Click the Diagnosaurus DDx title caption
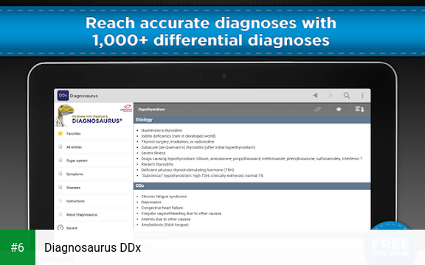 pos(93,247)
